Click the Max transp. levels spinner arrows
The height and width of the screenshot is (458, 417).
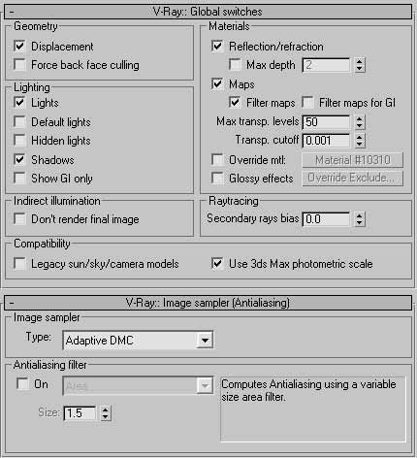tap(360, 122)
